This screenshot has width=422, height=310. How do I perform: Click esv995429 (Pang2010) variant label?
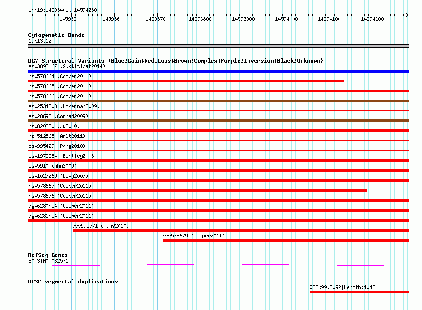click(x=57, y=146)
